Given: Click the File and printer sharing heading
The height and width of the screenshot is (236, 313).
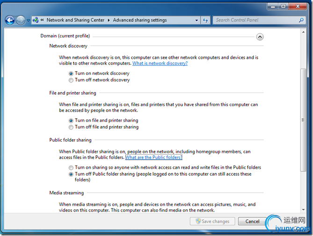Looking at the screenshot, I should [x=73, y=93].
